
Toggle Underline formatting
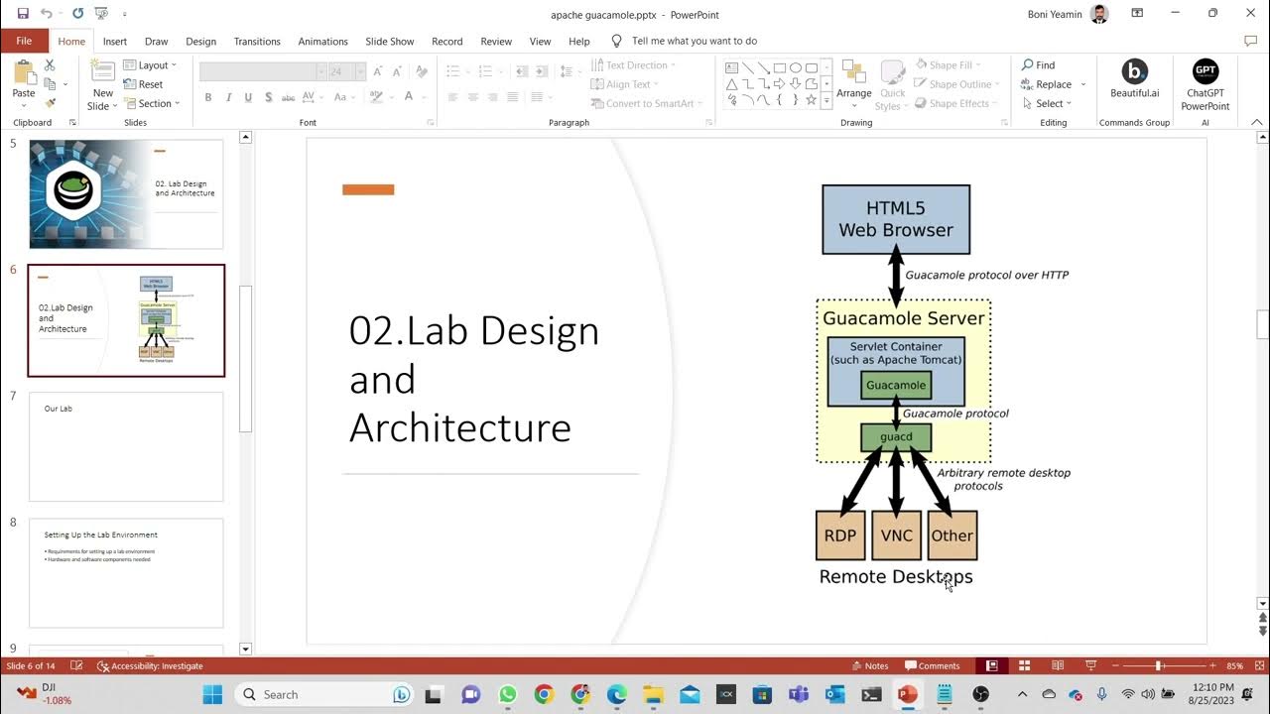pos(248,97)
